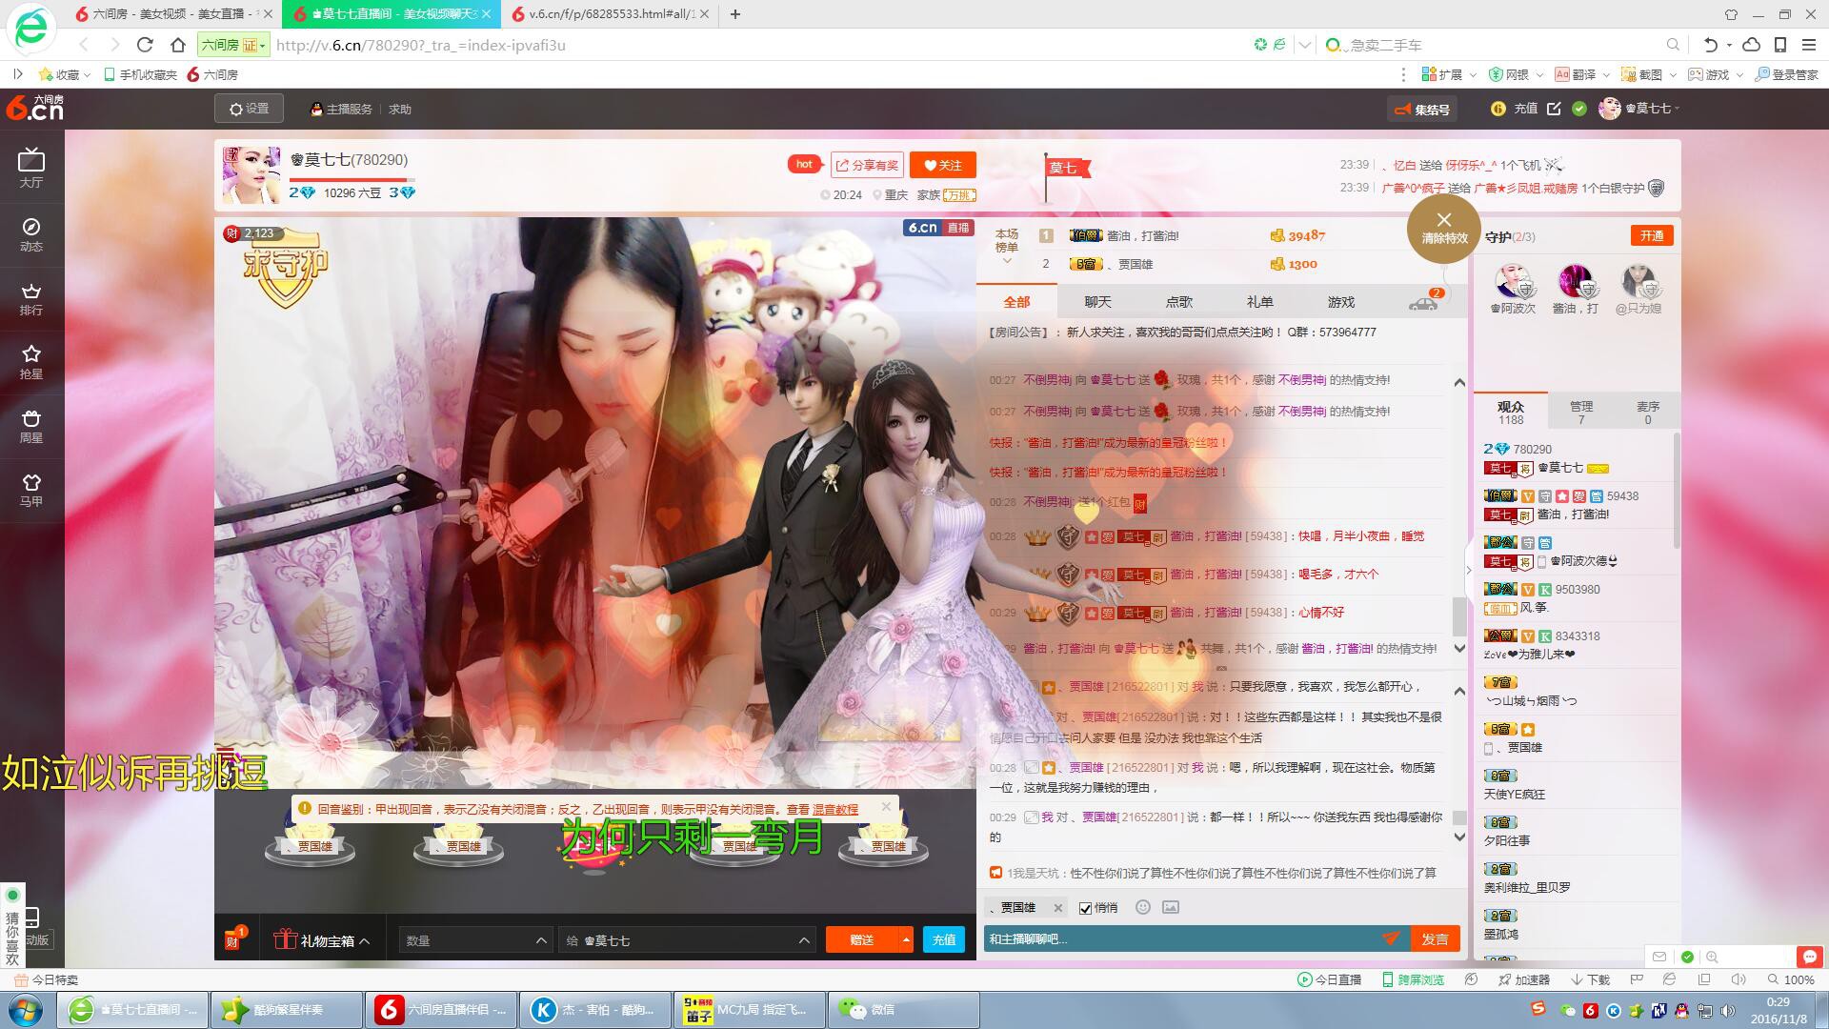Toggle 加速器 in browser status bar

pyautogui.click(x=1524, y=979)
